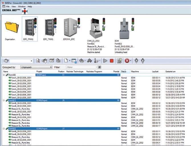Collapse the FormB[2] tree group
Image resolution: width=191 pixels, height=146 pixels.
(4, 129)
